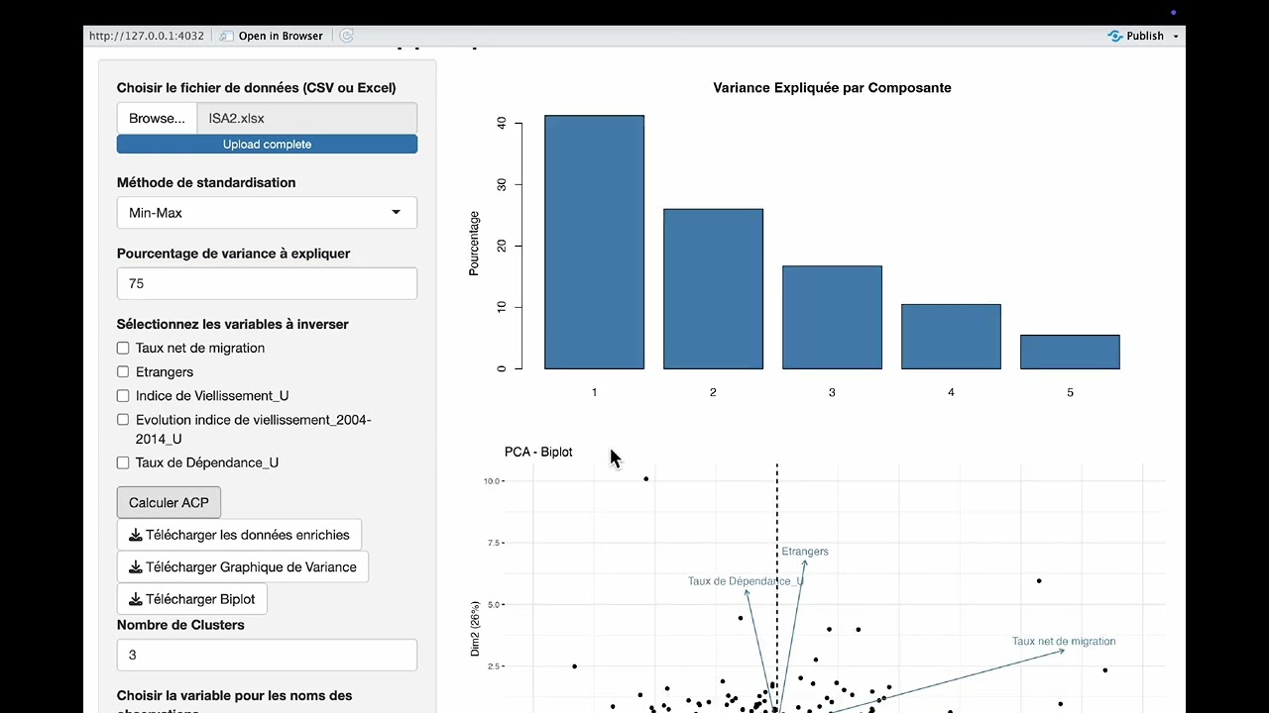Click the bar for component 4
Image resolution: width=1269 pixels, height=713 pixels.
tap(951, 337)
